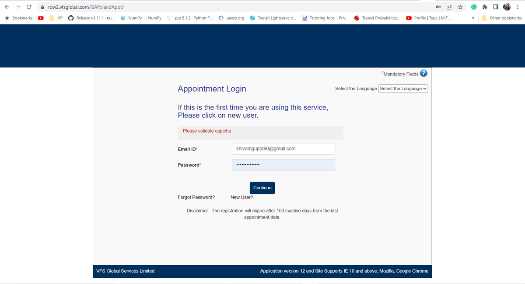Click 'Please validate captcha' error message
This screenshot has height=284, width=525.
click(x=207, y=131)
